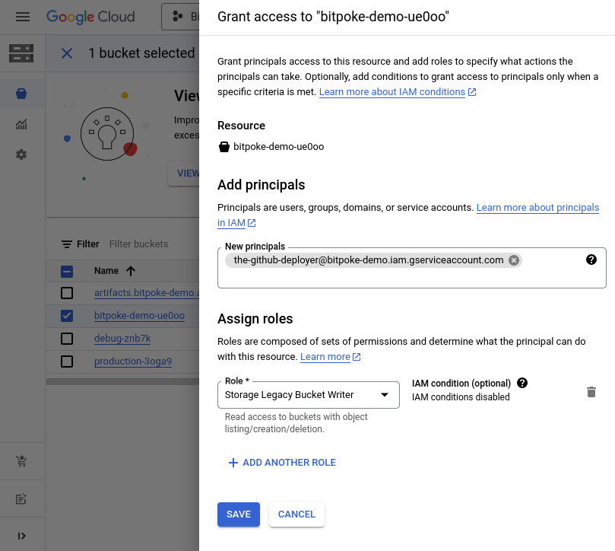615x551 pixels.
Task: Check the production-3oga9 bucket checkbox
Action: coord(67,361)
